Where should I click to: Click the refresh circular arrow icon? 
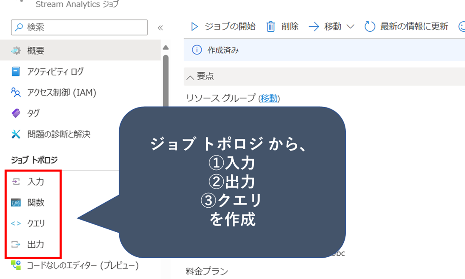pos(370,27)
